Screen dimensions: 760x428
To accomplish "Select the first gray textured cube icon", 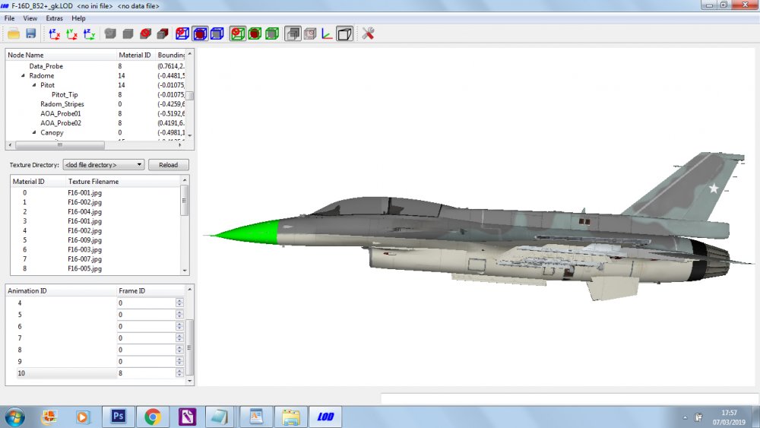I will tap(110, 33).
